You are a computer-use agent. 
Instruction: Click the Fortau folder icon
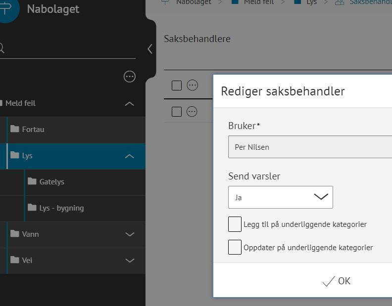(15, 129)
